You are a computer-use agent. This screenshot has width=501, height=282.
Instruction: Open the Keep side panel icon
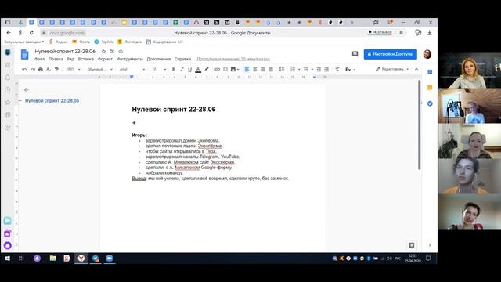click(x=430, y=88)
